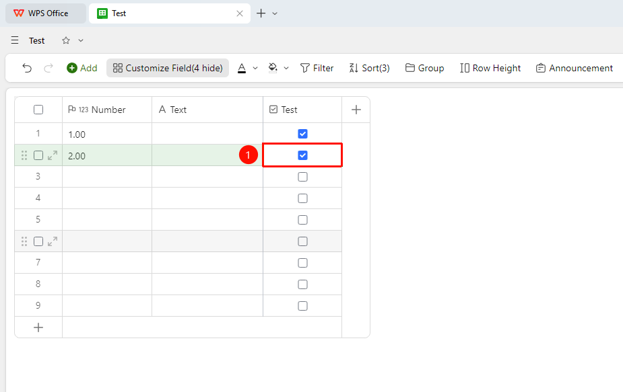
Task: Check the Test checkbox in row 9
Action: tap(302, 306)
